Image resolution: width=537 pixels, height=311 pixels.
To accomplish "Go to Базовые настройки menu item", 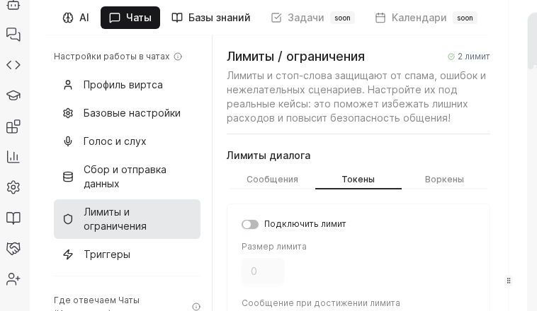I will coord(132,113).
